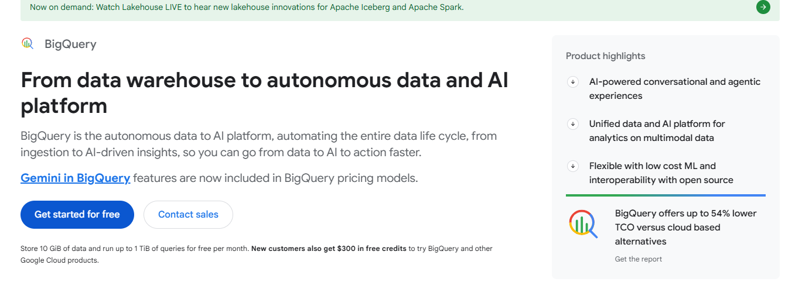This screenshot has height=296, width=785.
Task: Expand the Unified data and AI platform arrow
Action: (573, 124)
